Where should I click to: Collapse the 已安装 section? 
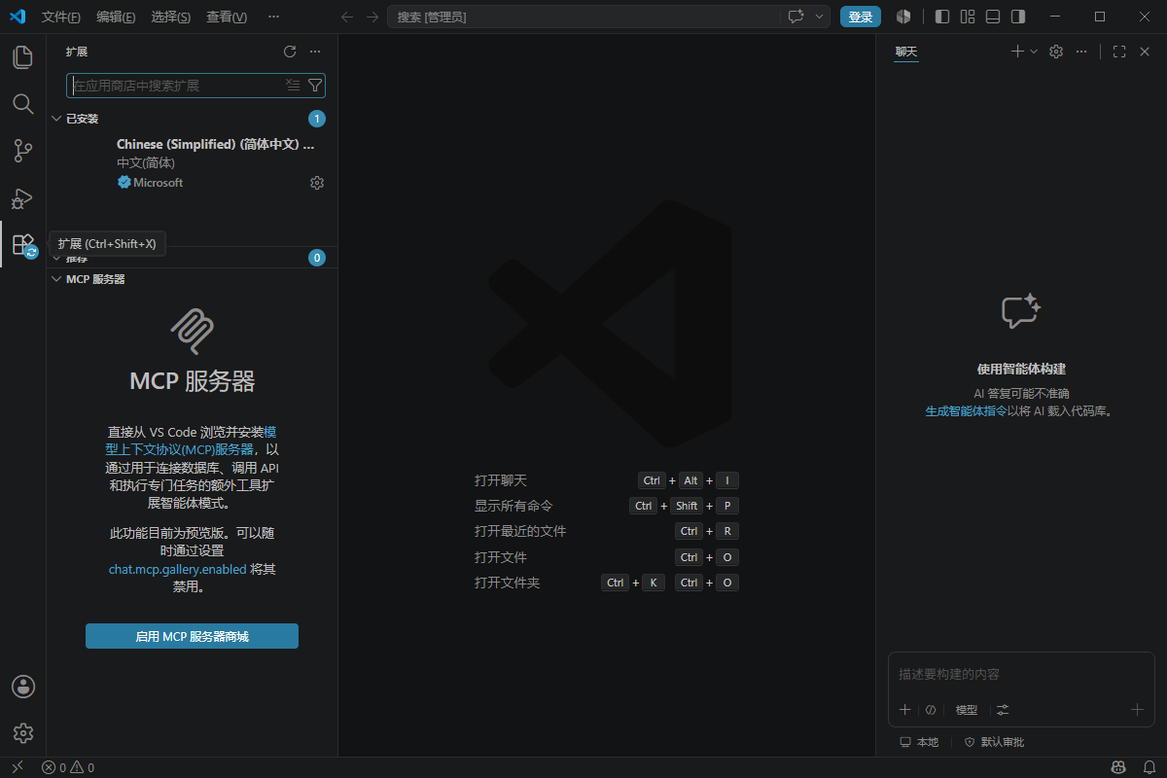click(x=56, y=119)
